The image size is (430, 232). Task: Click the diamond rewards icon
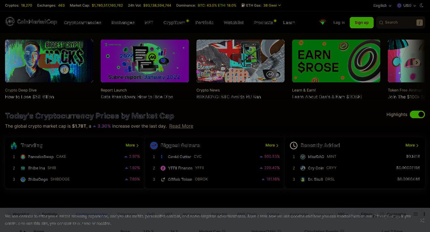[322, 22]
